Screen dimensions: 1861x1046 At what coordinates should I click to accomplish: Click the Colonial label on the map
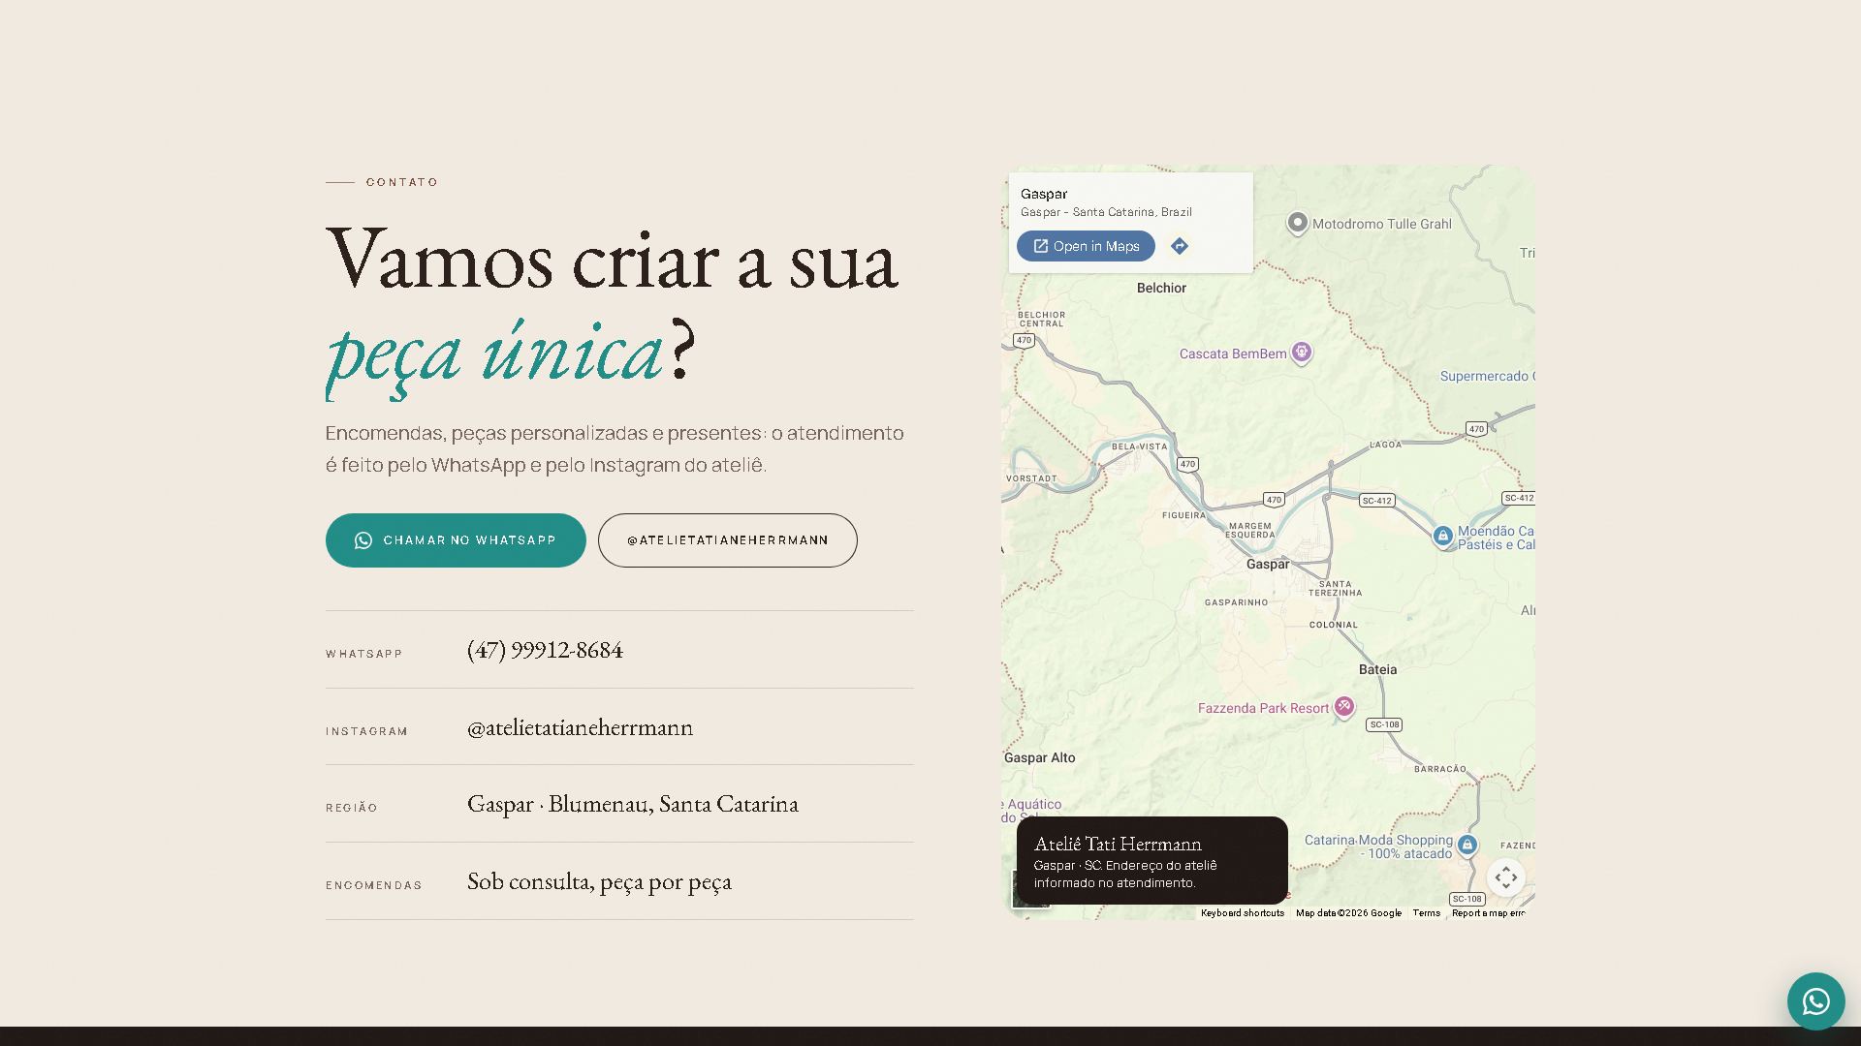point(1334,625)
